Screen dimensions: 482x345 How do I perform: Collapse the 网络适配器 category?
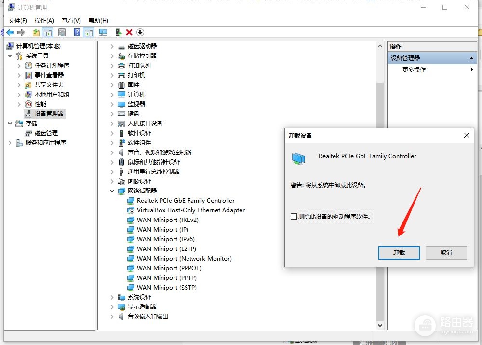click(112, 191)
